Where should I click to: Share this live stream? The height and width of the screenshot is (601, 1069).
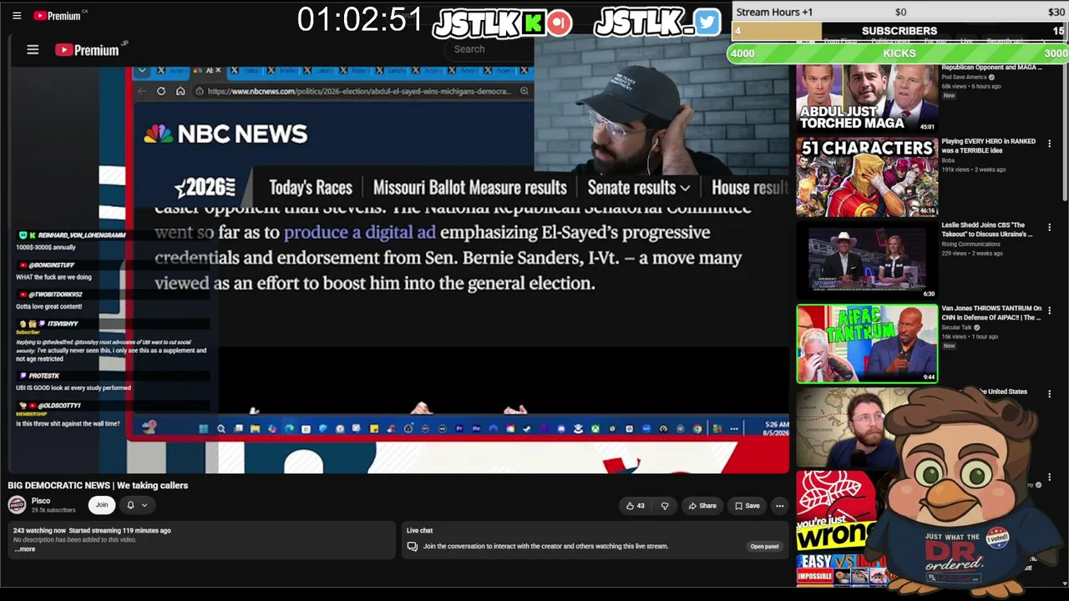(702, 506)
